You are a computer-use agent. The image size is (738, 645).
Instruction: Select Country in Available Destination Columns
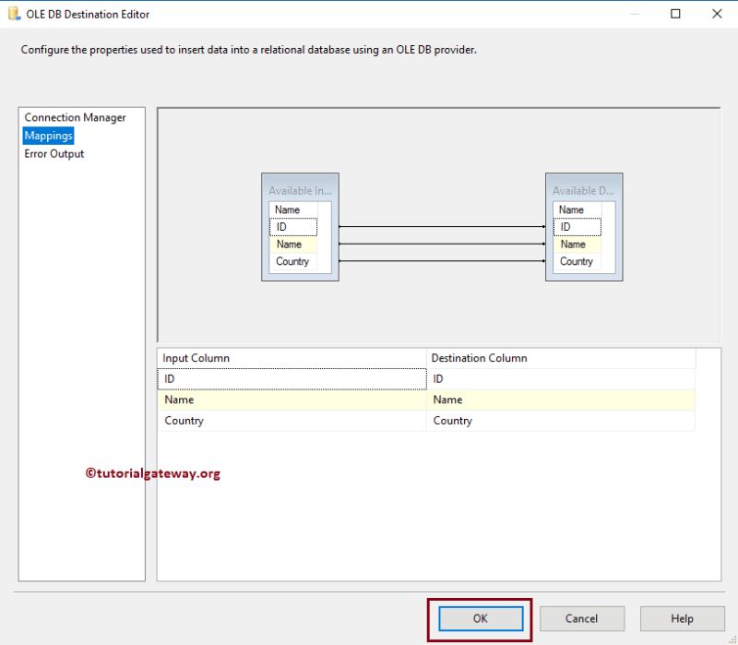point(577,261)
